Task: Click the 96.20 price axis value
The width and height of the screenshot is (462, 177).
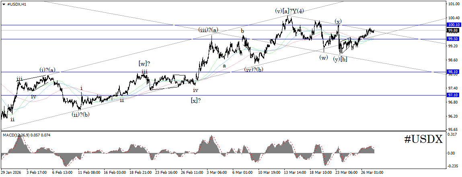Action: [453, 116]
